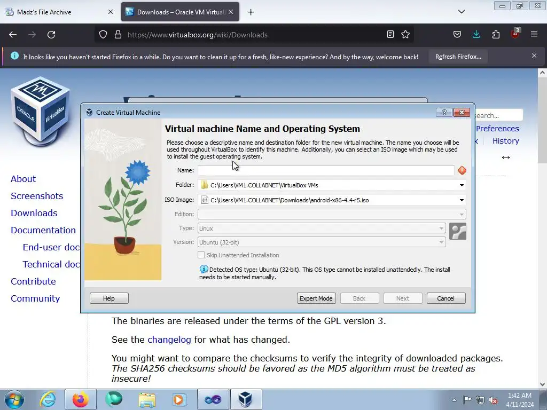Expand the ISO Image dropdown
The image size is (547, 410).
click(462, 200)
